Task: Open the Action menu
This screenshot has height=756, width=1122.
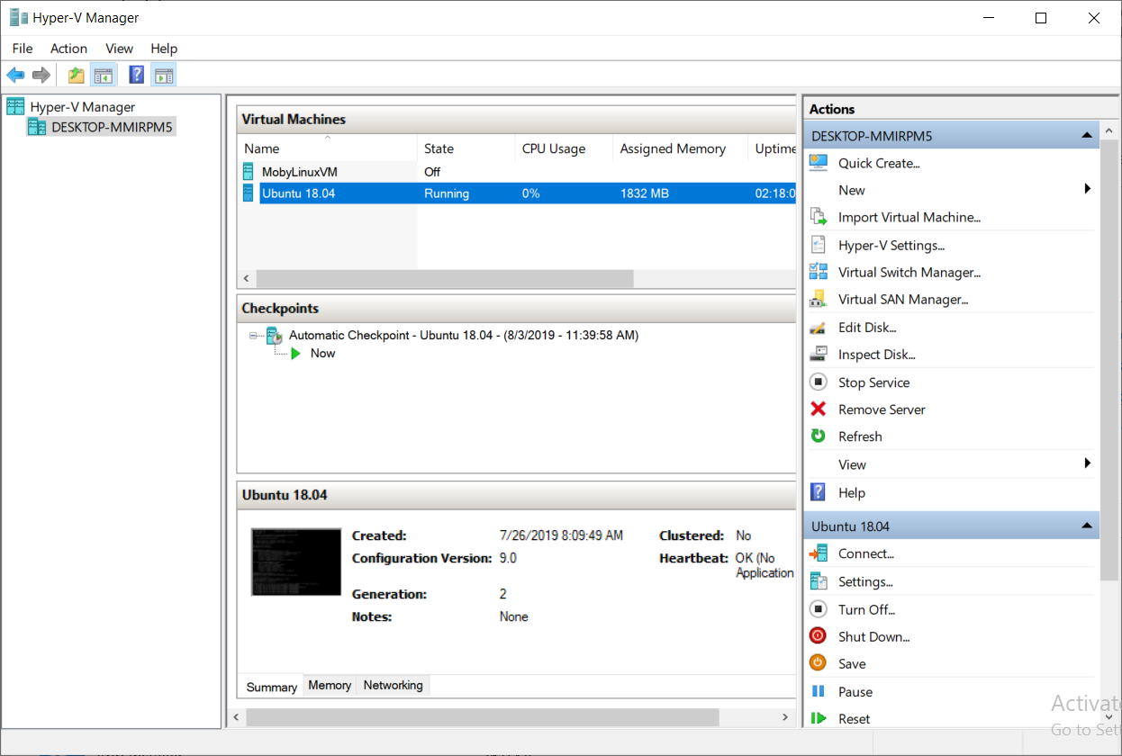Action: (68, 49)
